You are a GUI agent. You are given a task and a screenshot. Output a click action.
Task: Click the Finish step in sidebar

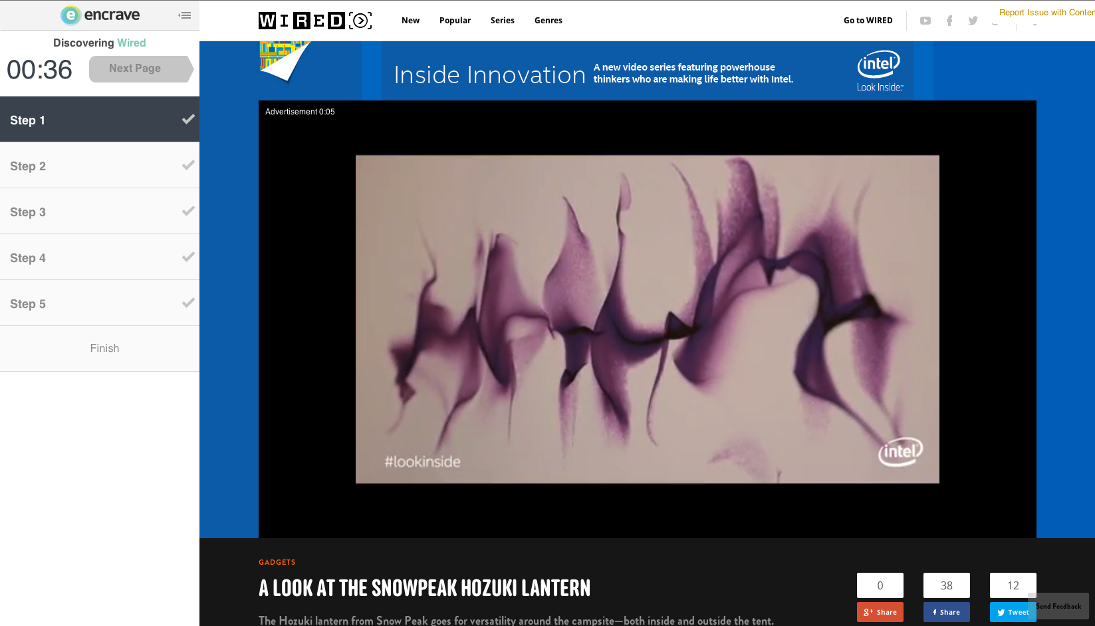click(104, 349)
